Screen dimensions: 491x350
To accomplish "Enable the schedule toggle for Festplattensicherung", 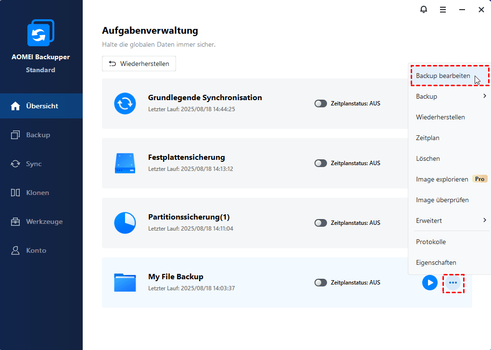I will click(x=320, y=163).
